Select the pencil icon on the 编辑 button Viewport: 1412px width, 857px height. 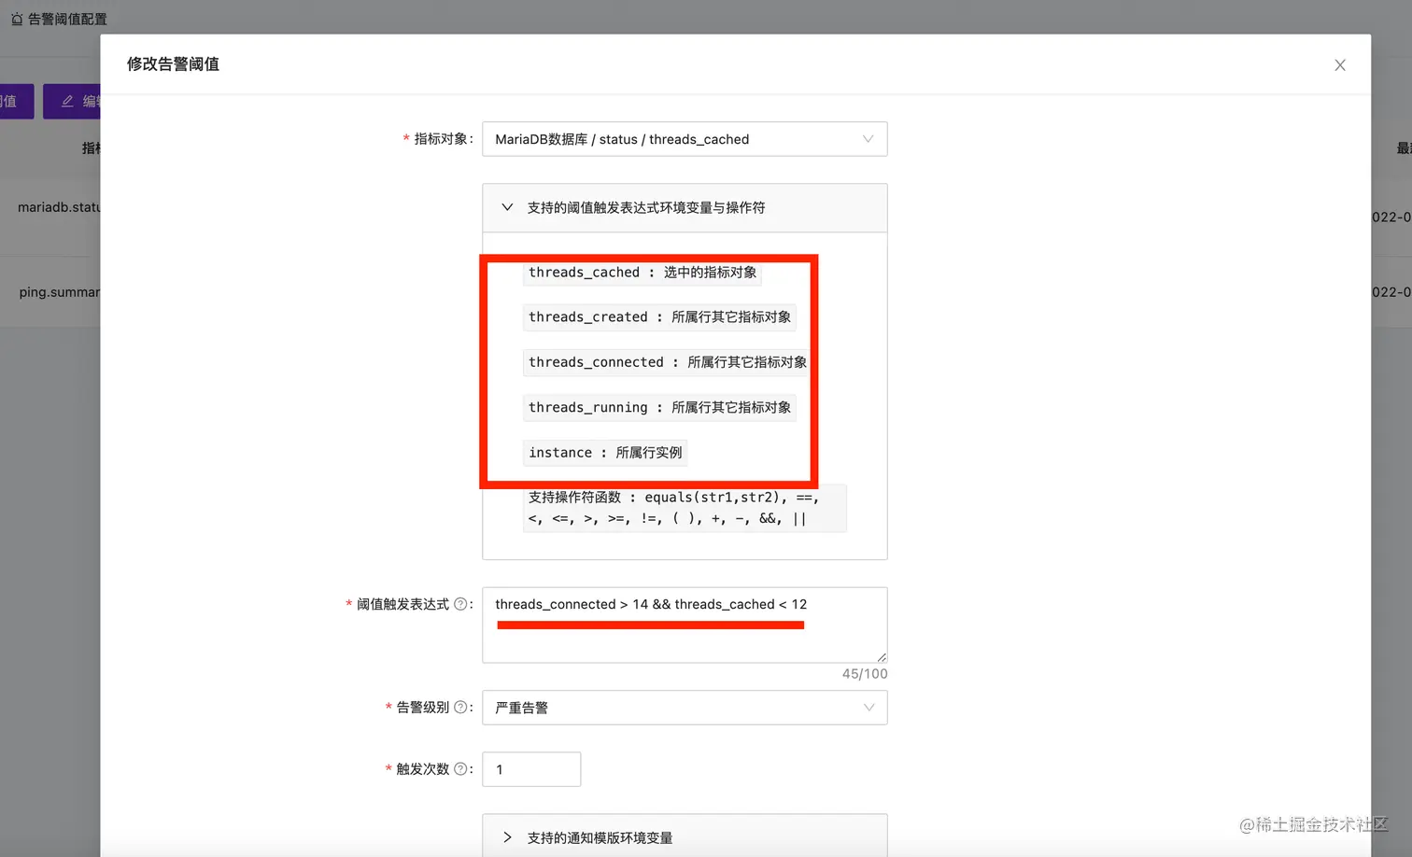[x=65, y=101]
